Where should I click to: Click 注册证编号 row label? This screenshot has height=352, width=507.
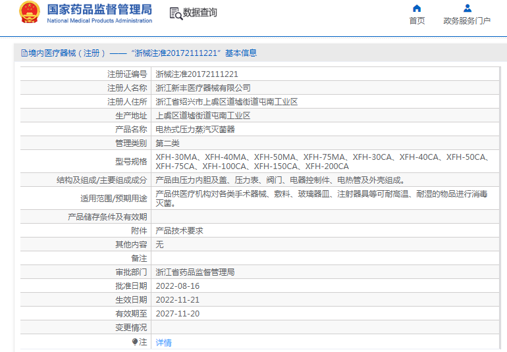point(127,74)
